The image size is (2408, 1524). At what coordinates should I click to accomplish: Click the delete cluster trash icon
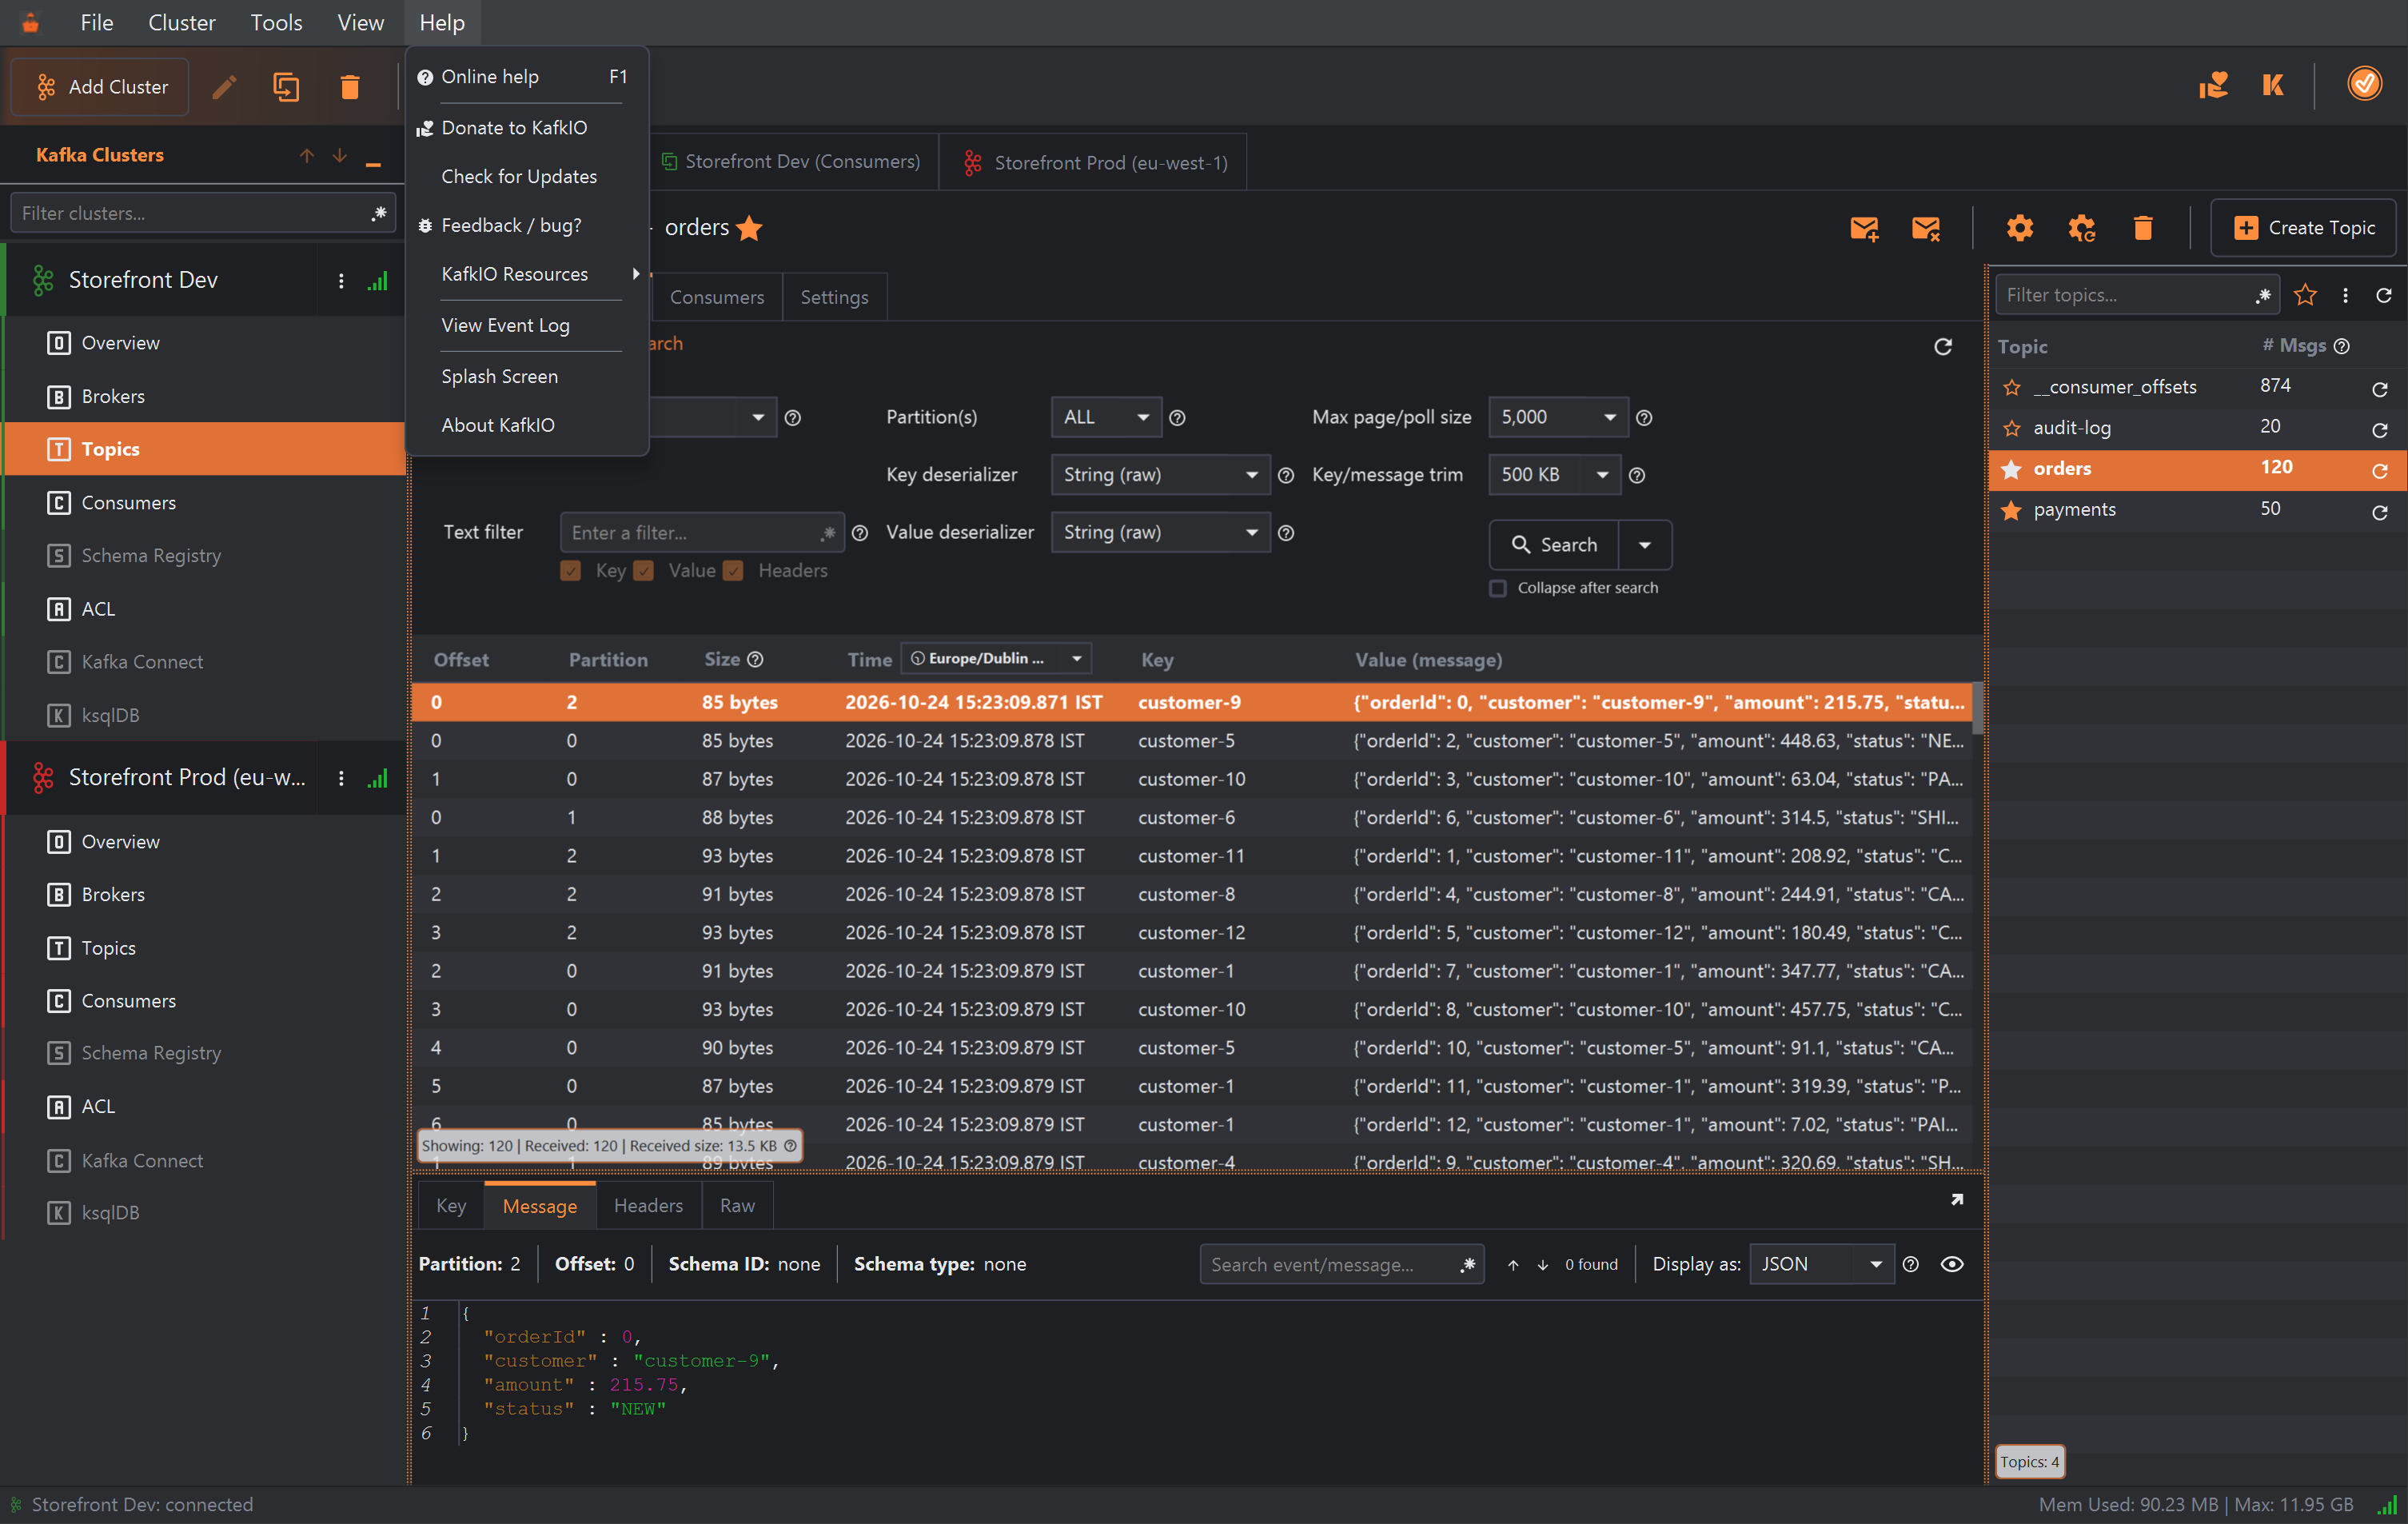click(x=349, y=87)
